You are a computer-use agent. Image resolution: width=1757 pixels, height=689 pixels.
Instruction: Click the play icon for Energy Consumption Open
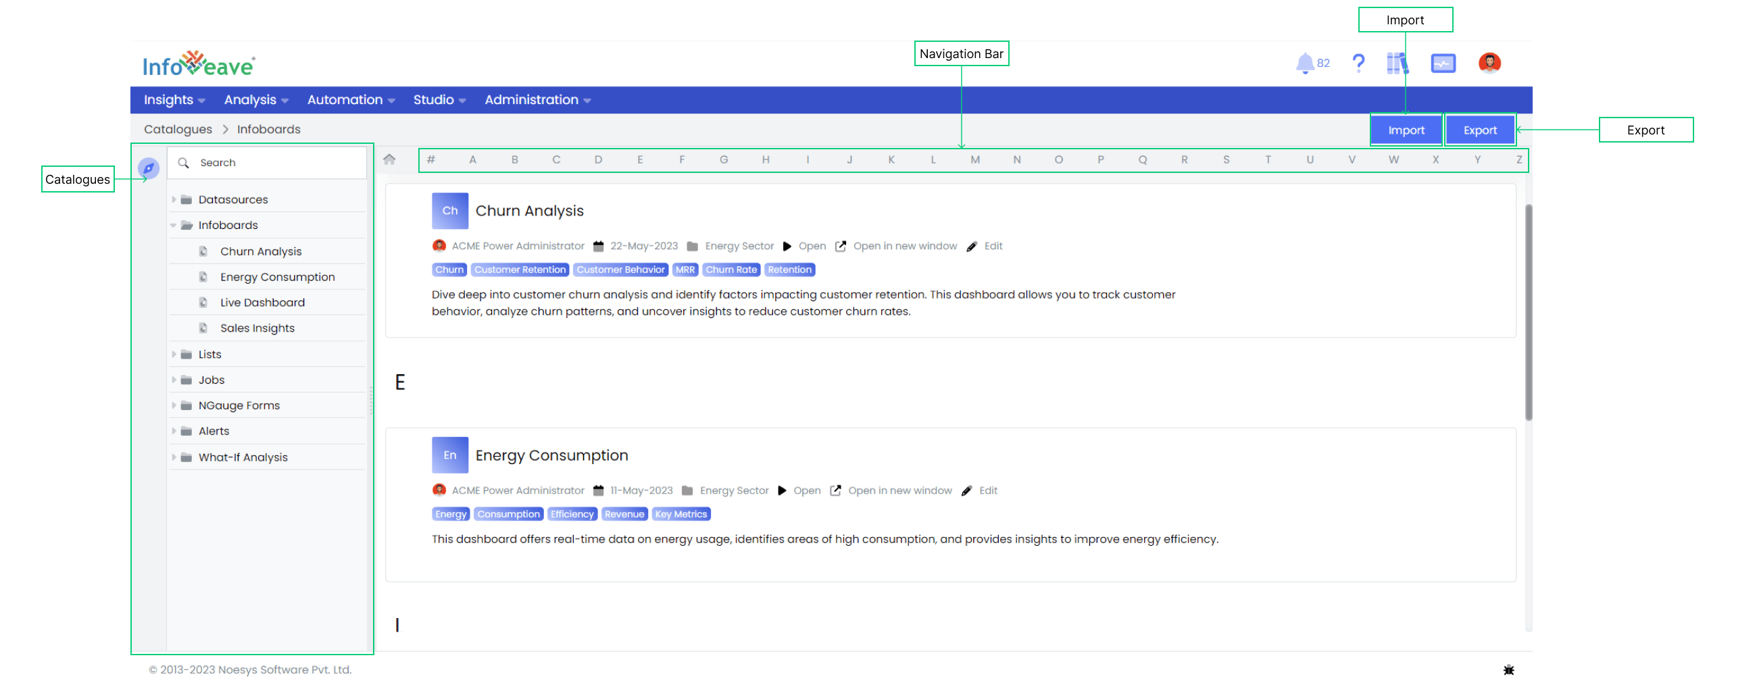tap(782, 490)
